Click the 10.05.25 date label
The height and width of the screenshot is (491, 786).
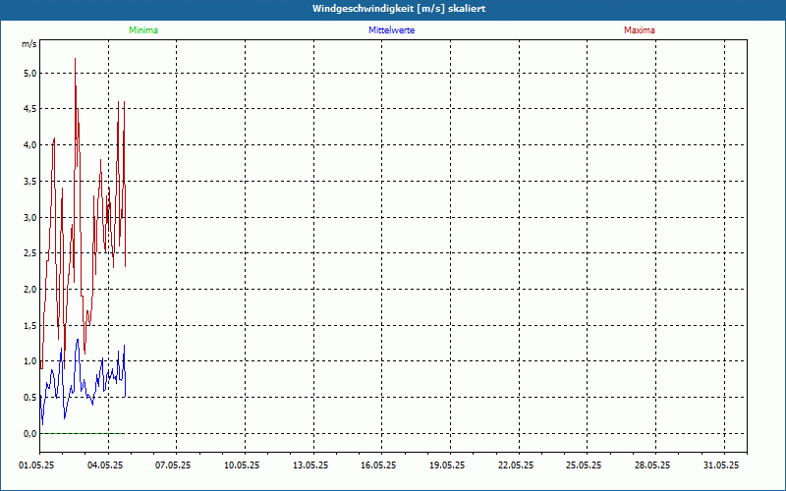[242, 465]
